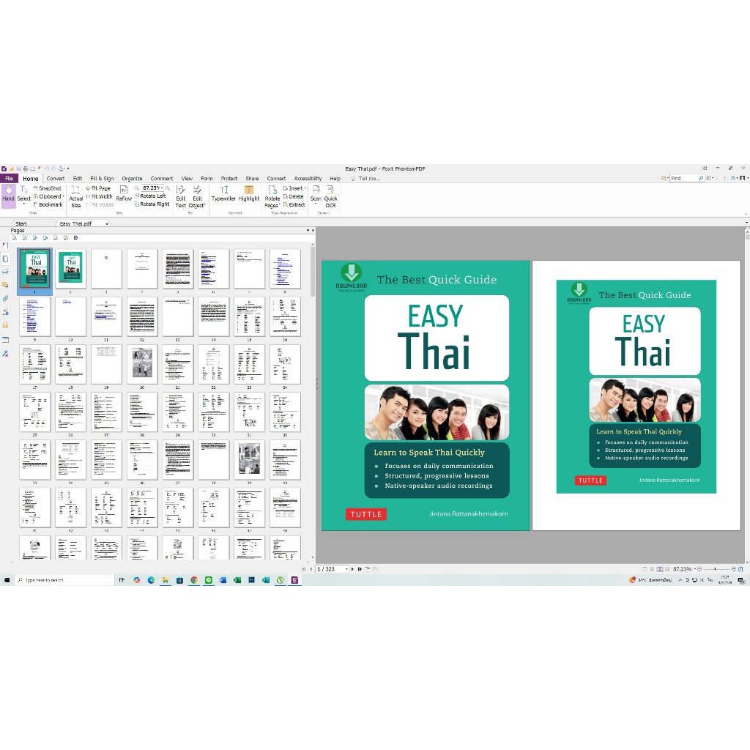Switch to the Protect ribbon tab

pyautogui.click(x=229, y=179)
